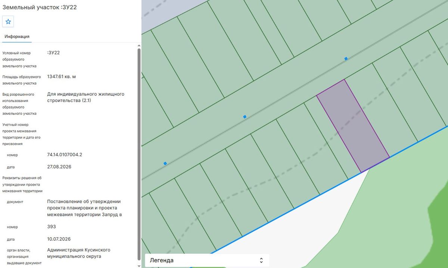Click the Администрация Кусинского муниципального округа text
The image size is (448, 268).
(x=79, y=253)
